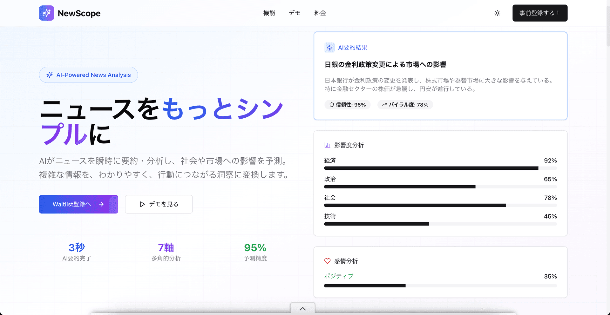Click the NewScope sparkle logo icon
This screenshot has width=610, height=315.
tap(46, 13)
